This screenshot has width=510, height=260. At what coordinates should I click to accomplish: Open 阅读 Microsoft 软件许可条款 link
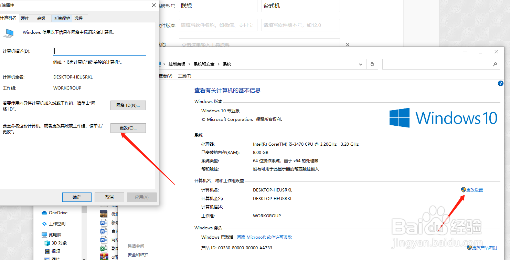pyautogui.click(x=264, y=237)
